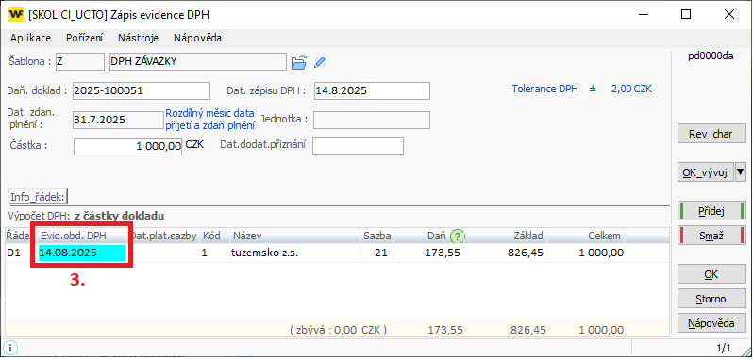Click the Info_řádek button
Viewport: 753px width, 359px height.
coord(40,196)
